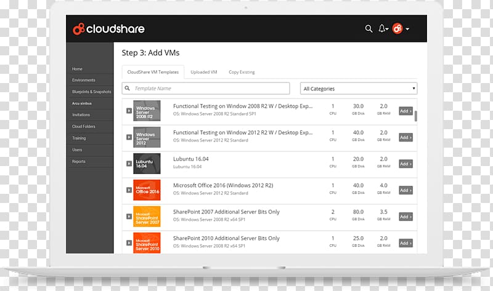The width and height of the screenshot is (493, 291).
Task: Click the 3.5 GB RAM value
Action: click(383, 212)
